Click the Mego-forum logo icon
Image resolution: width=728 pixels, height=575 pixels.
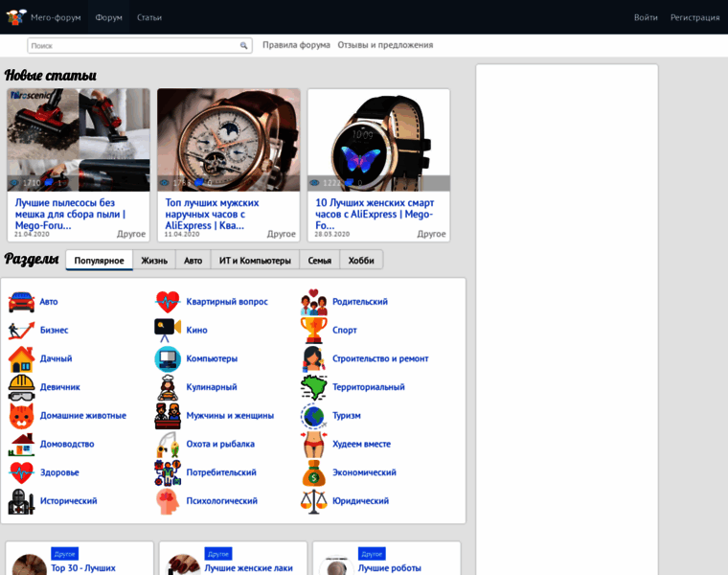tap(16, 17)
